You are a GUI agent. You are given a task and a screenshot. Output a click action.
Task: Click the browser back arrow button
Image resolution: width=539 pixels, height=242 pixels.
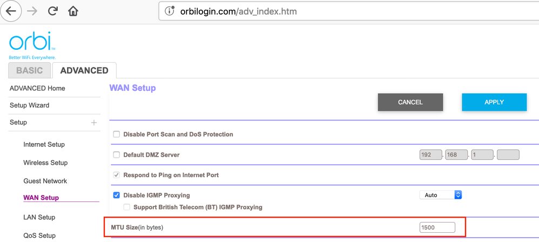[11, 11]
